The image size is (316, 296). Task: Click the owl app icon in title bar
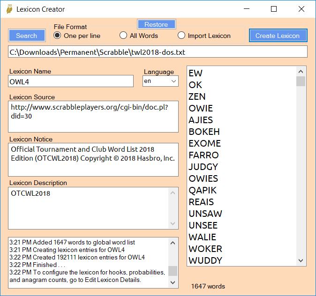(9, 9)
